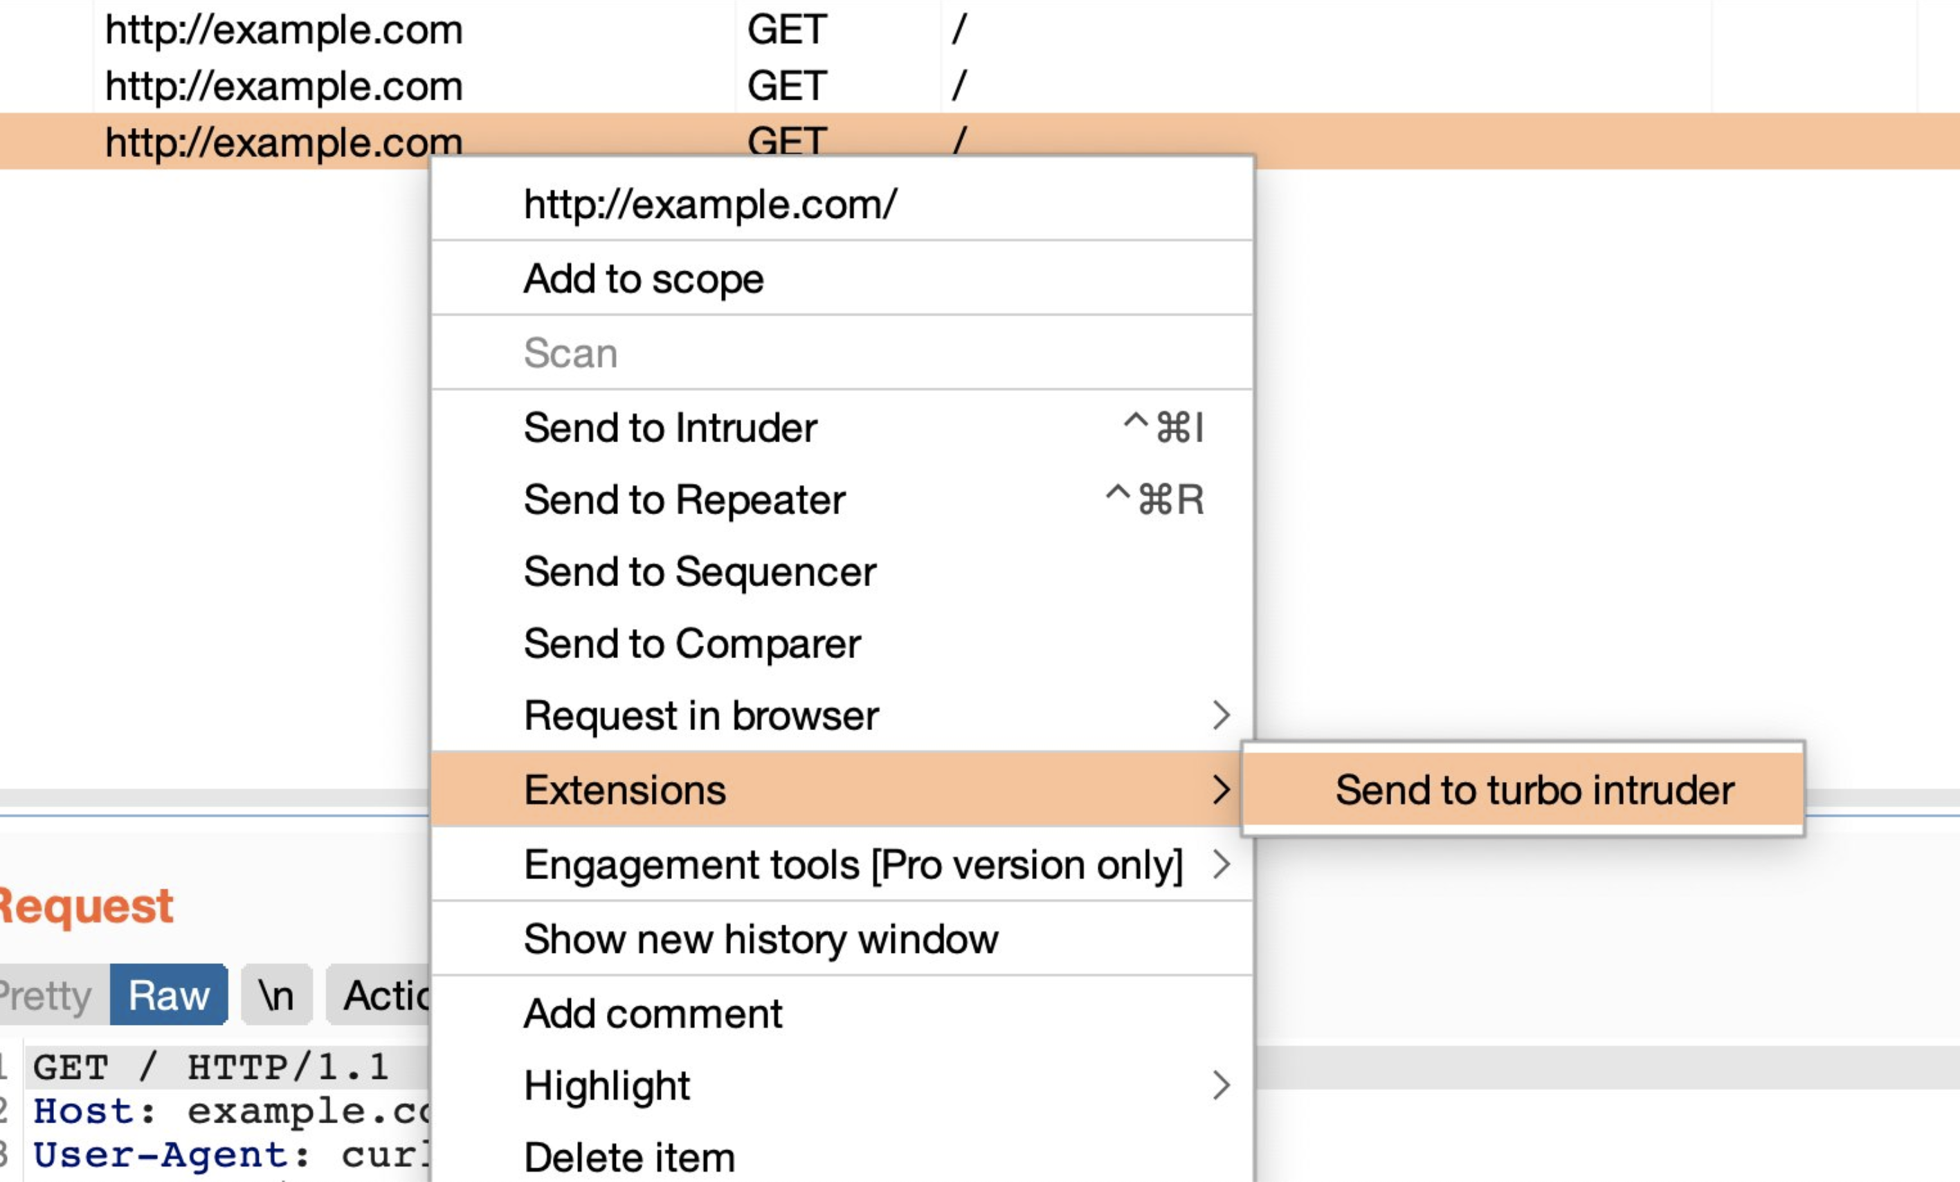The width and height of the screenshot is (1960, 1182).
Task: Add example.com to scope
Action: (644, 279)
